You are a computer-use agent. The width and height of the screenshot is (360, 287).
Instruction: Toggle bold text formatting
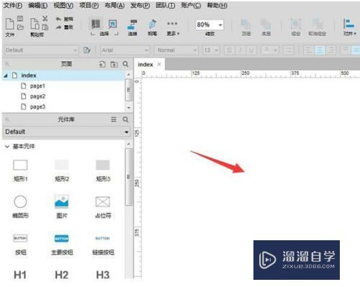pos(229,50)
